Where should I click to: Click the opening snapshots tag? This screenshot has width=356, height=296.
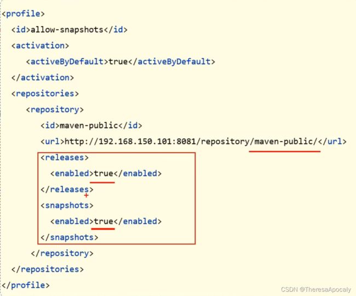pos(67,205)
